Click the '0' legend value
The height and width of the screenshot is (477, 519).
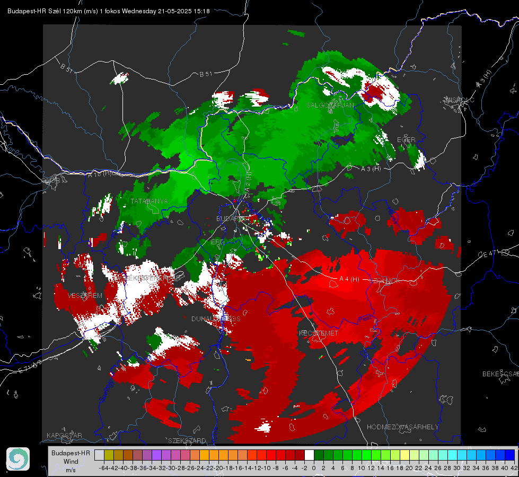314,468
